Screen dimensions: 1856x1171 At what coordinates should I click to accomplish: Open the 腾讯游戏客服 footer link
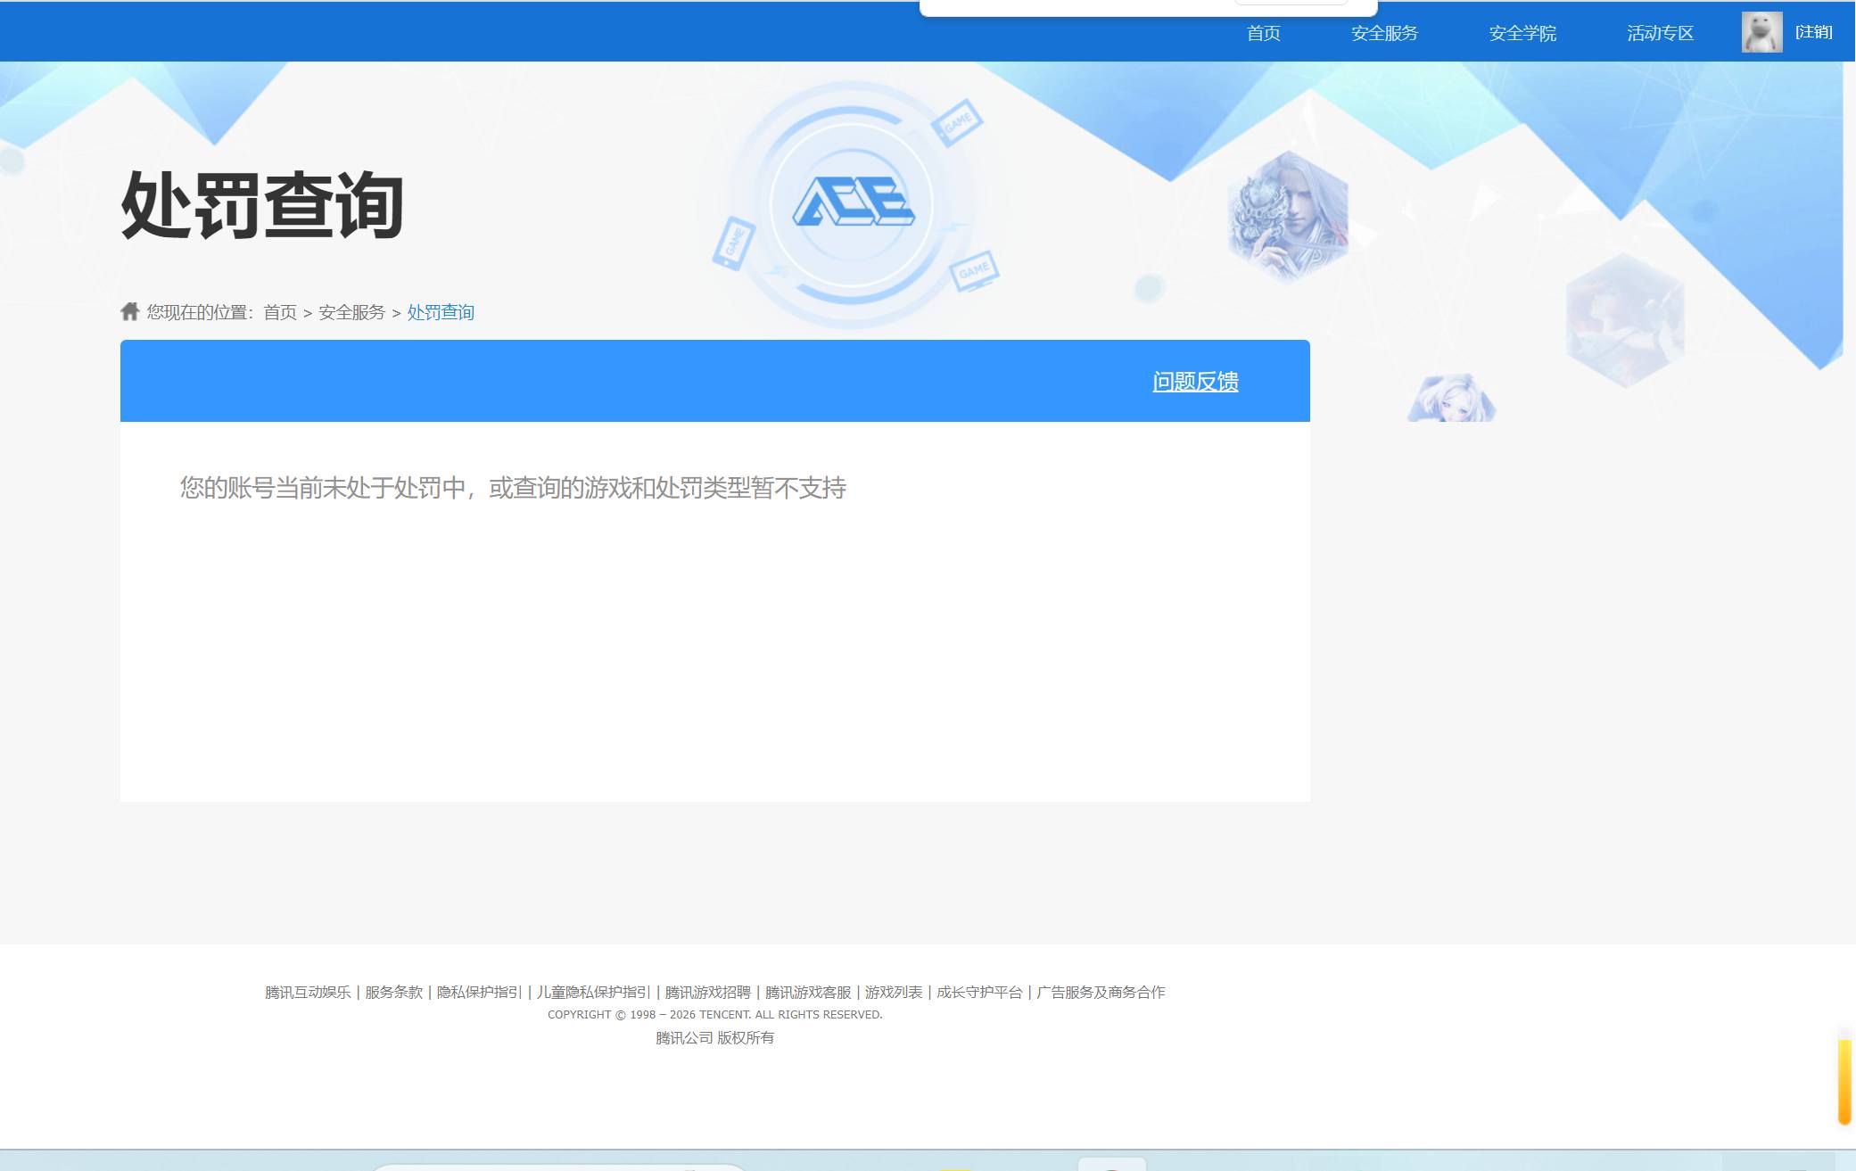(x=807, y=991)
